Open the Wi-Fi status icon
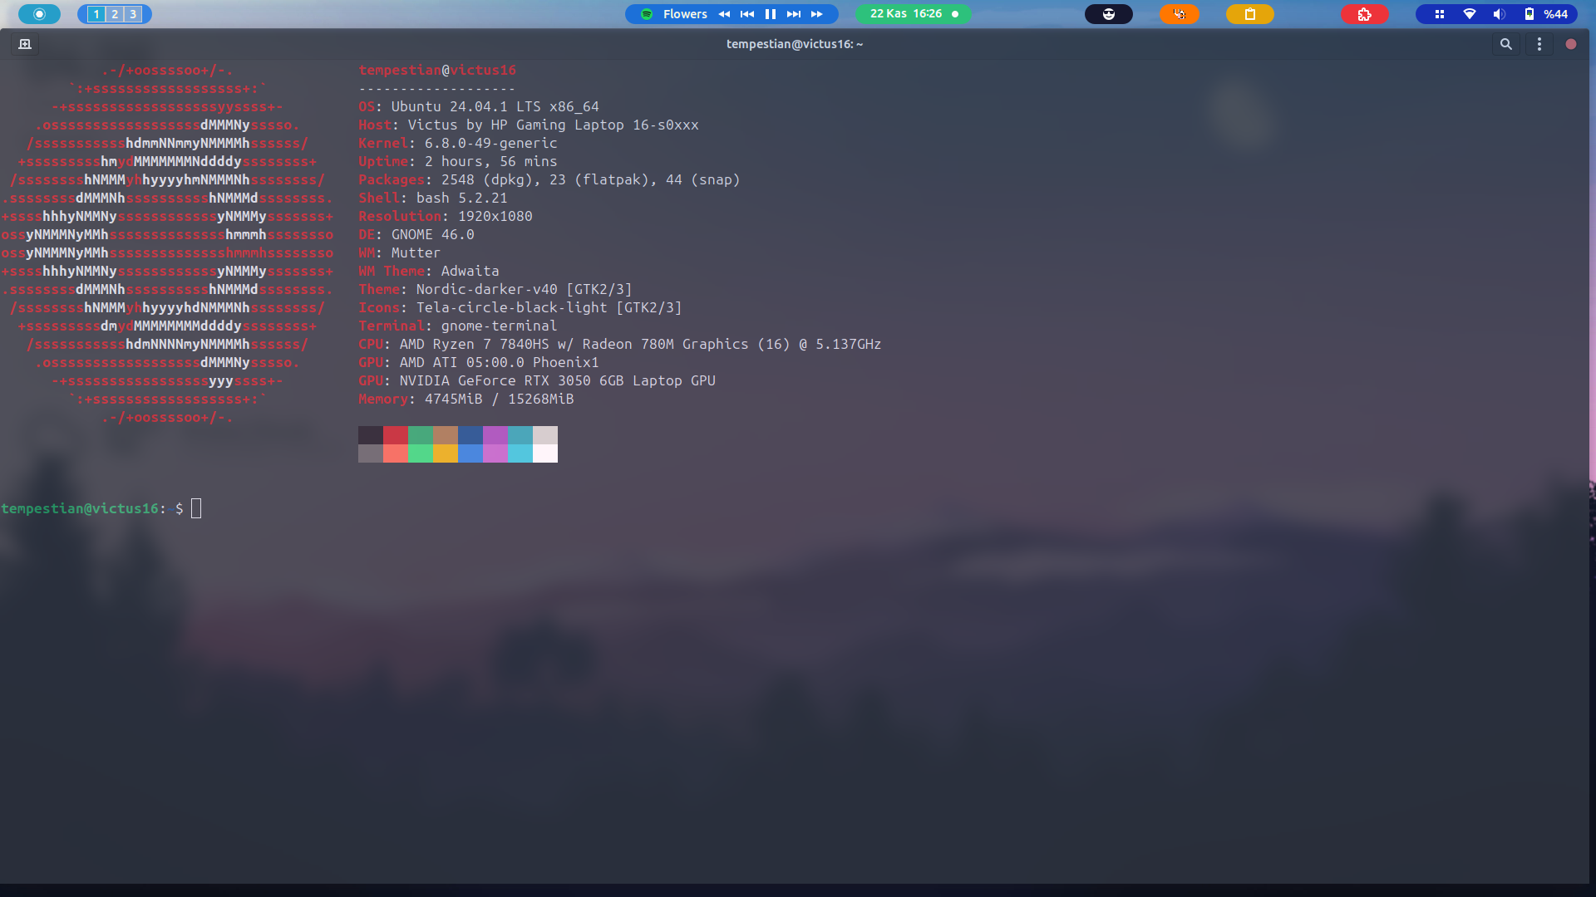The height and width of the screenshot is (897, 1596). pyautogui.click(x=1470, y=14)
